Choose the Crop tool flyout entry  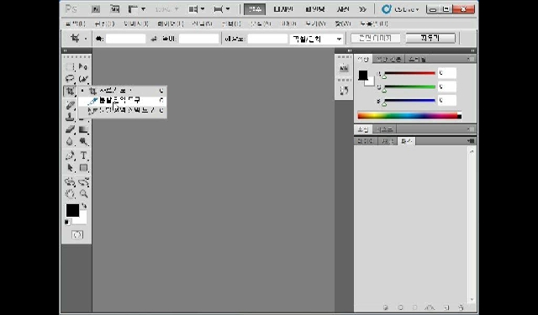tap(123, 91)
